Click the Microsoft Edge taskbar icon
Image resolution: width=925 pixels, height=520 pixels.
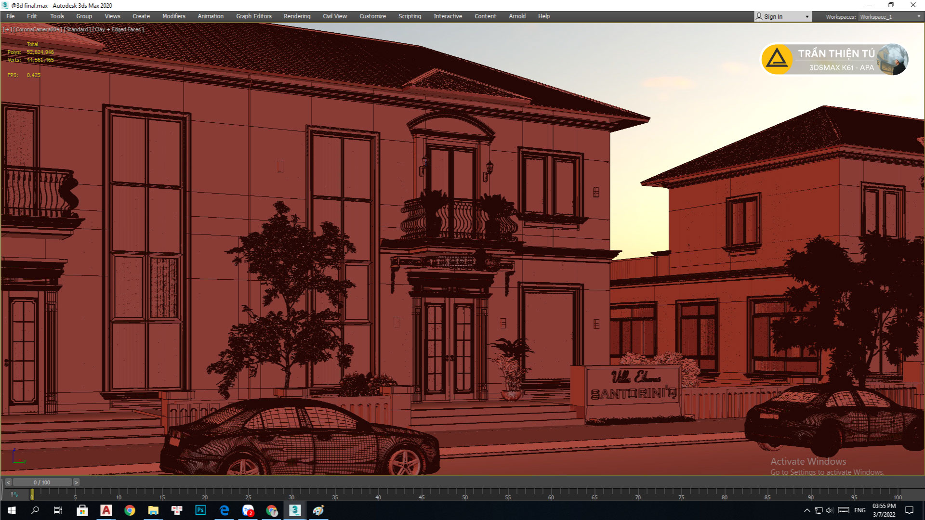225,510
